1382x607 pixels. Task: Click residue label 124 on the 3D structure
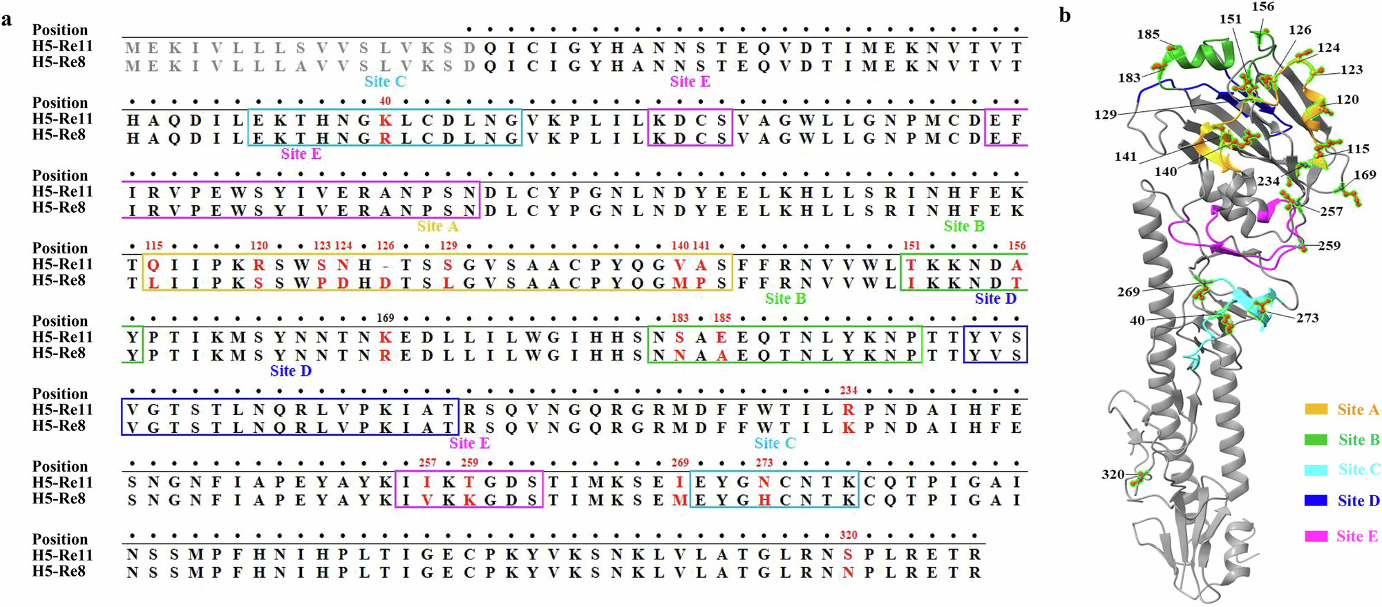[x=1329, y=48]
